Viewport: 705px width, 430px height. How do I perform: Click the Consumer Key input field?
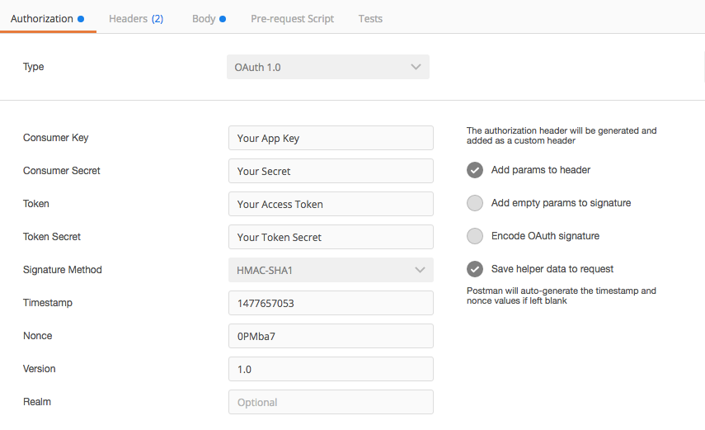[x=331, y=138]
